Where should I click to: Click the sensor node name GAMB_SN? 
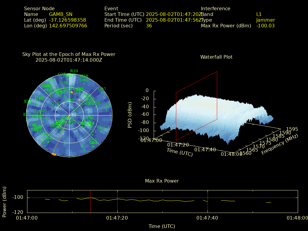click(60, 14)
